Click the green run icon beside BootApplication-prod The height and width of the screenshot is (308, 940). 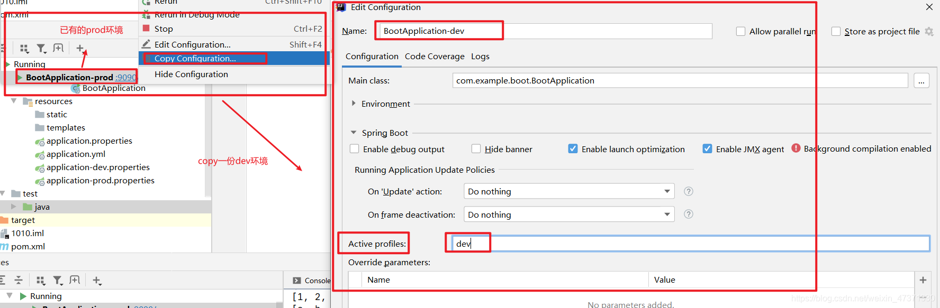pyautogui.click(x=20, y=78)
